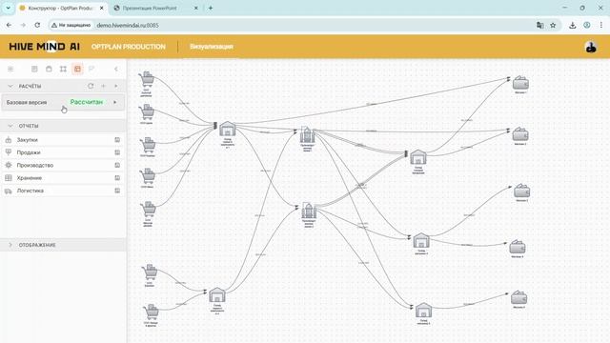Viewport: 610px width, 343px height.
Task: Click the save icon on Хранение row
Action: pos(117,178)
